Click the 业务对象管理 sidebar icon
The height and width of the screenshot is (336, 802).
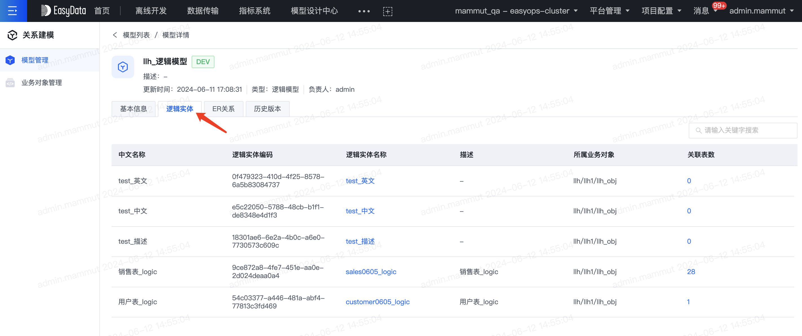tap(10, 82)
